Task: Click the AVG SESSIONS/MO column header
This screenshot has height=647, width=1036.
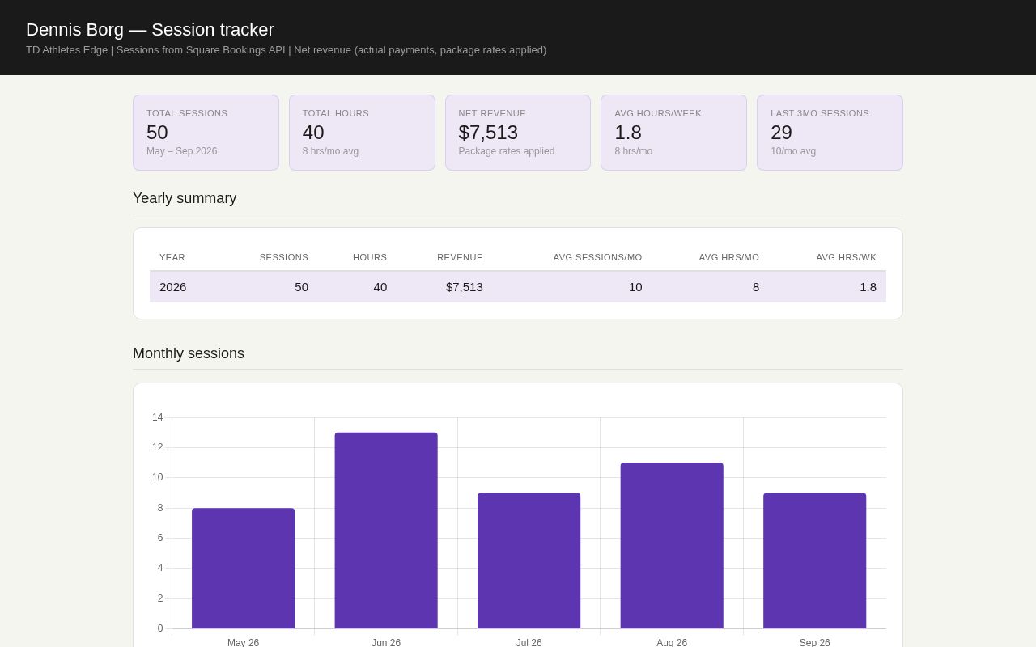Action: (597, 257)
